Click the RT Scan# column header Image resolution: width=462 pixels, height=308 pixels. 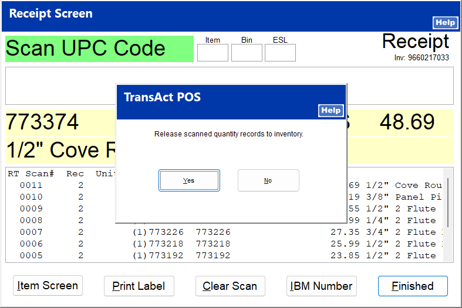tap(31, 174)
